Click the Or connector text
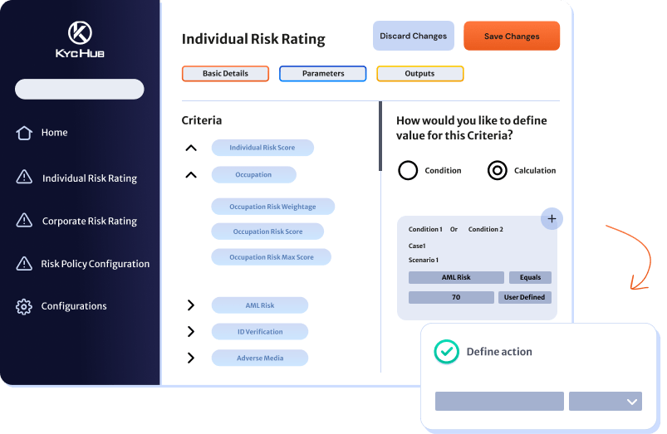The width and height of the screenshot is (667, 434). click(x=454, y=229)
